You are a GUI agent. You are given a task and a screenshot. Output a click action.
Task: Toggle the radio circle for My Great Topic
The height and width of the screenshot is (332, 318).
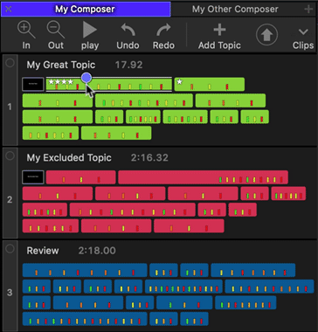(x=10, y=63)
